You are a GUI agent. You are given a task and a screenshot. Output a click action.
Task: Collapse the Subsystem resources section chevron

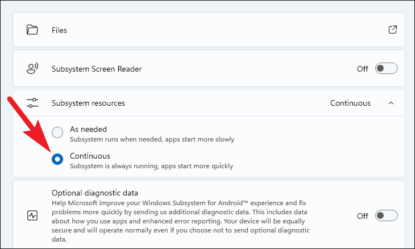(x=391, y=103)
